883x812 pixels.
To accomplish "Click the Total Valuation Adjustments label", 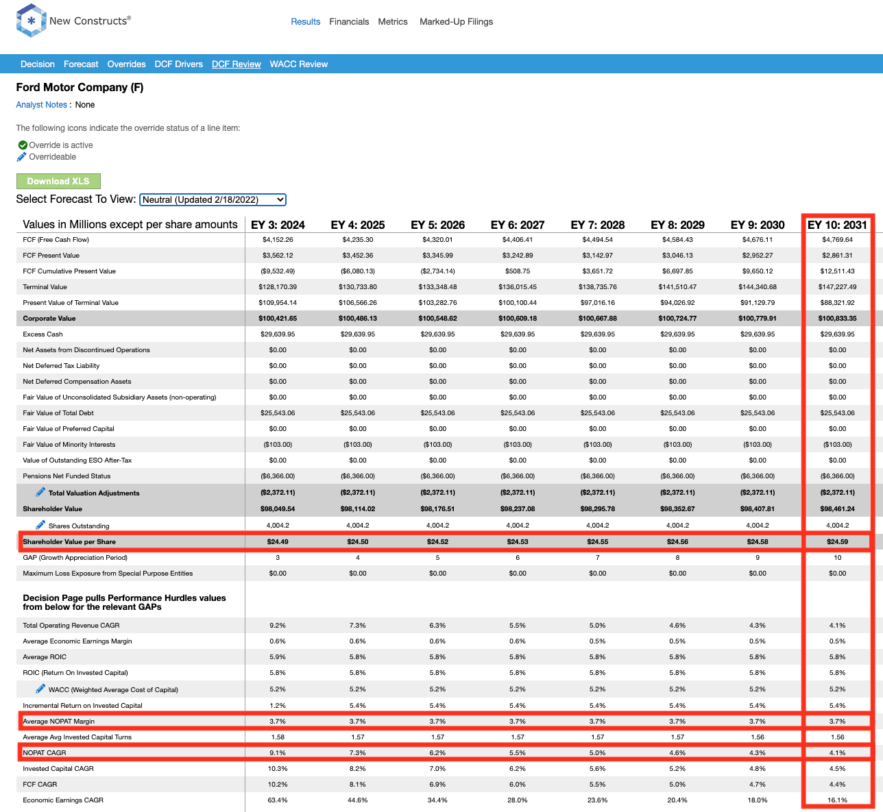I will [94, 493].
